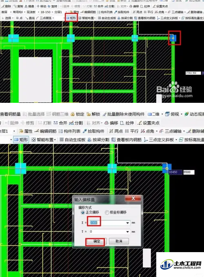The image size is (204, 277).
Task: Open the 常用构件 dropdown
Action: tap(25, 12)
